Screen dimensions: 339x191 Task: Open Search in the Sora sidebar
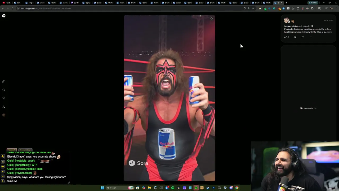[x=4, y=90]
